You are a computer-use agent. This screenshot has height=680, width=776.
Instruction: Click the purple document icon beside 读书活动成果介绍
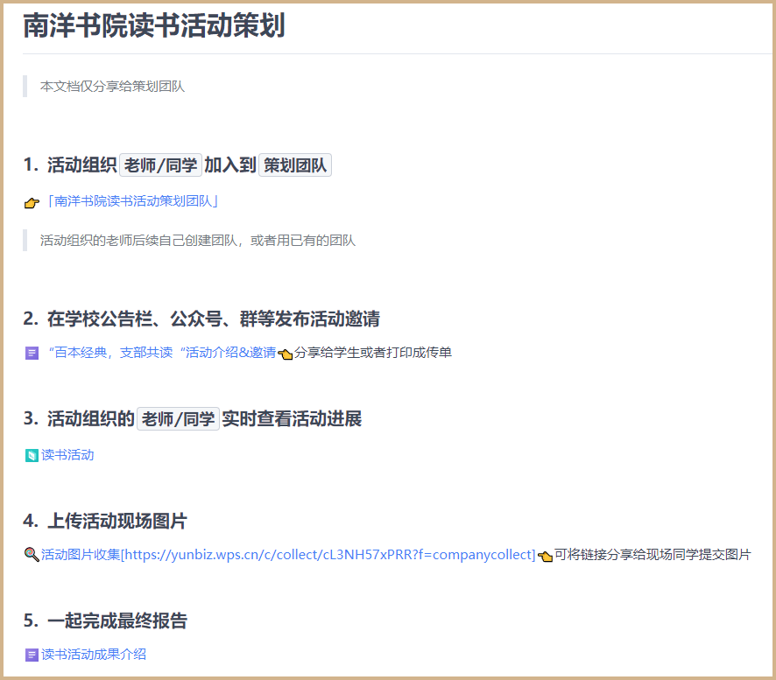coord(32,655)
